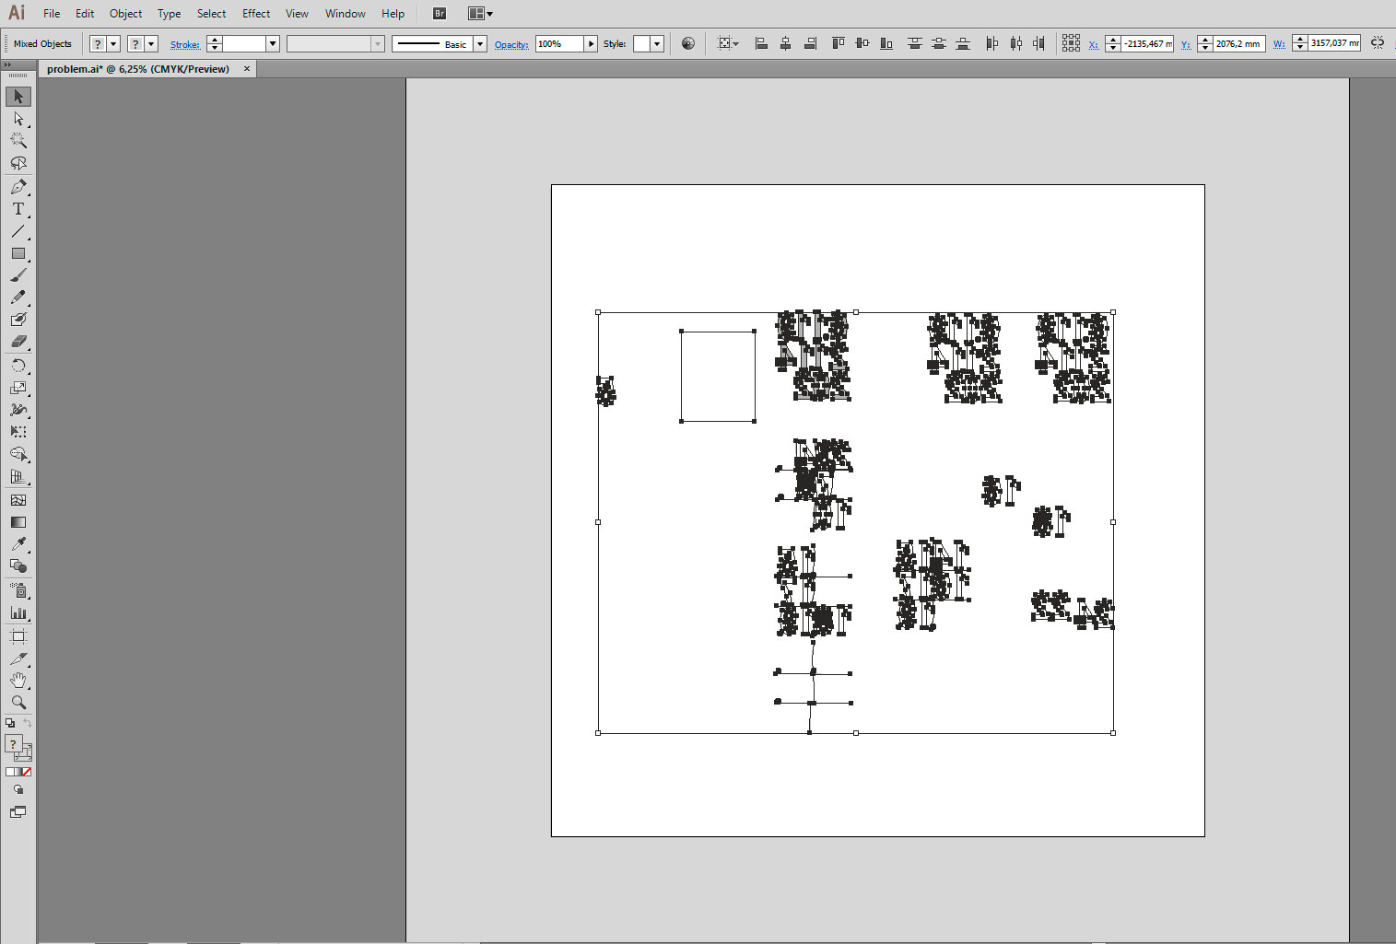The width and height of the screenshot is (1396, 944).
Task: Select the Type tool
Action: (x=18, y=209)
